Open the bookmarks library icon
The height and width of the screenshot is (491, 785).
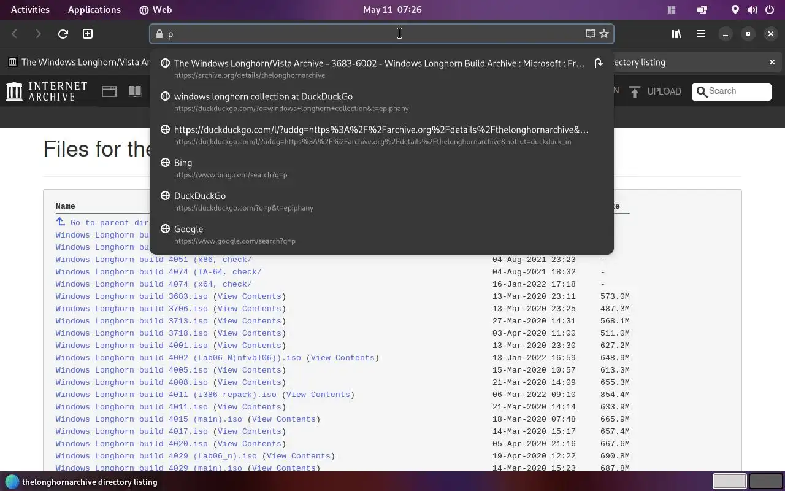(x=676, y=34)
